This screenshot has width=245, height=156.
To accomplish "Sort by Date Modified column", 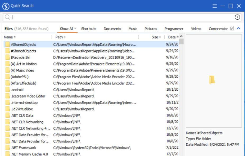I will [173, 37].
